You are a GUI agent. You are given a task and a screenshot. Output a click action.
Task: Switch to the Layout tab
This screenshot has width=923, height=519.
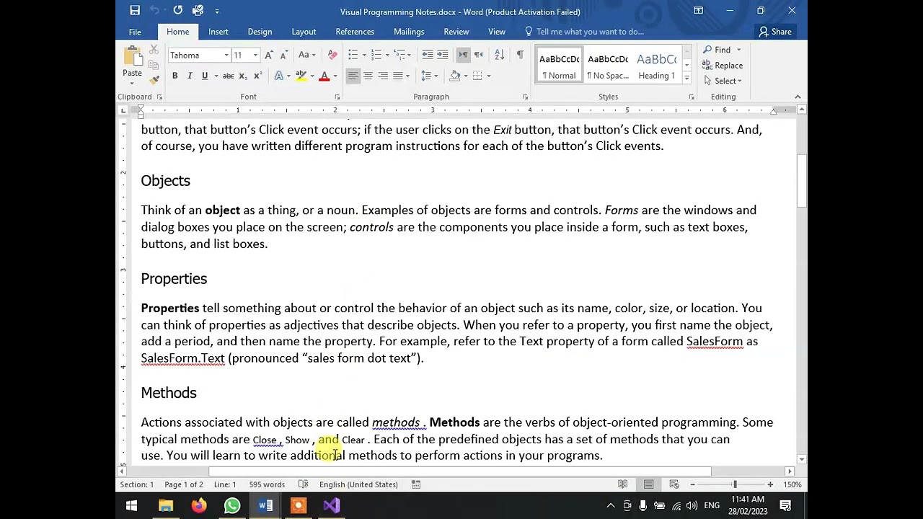tap(304, 32)
